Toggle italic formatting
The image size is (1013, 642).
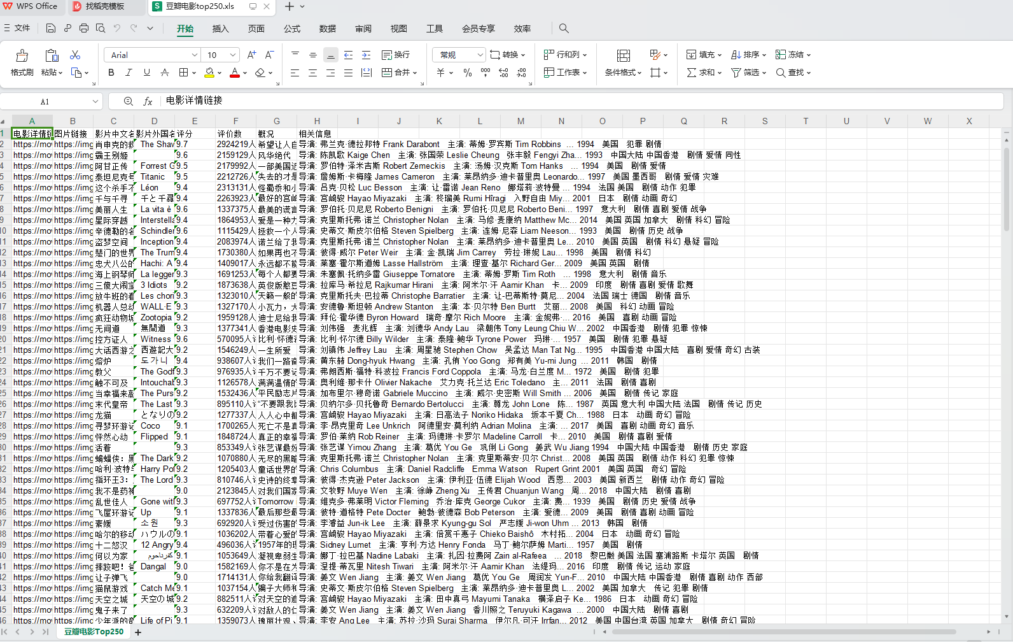pyautogui.click(x=129, y=73)
